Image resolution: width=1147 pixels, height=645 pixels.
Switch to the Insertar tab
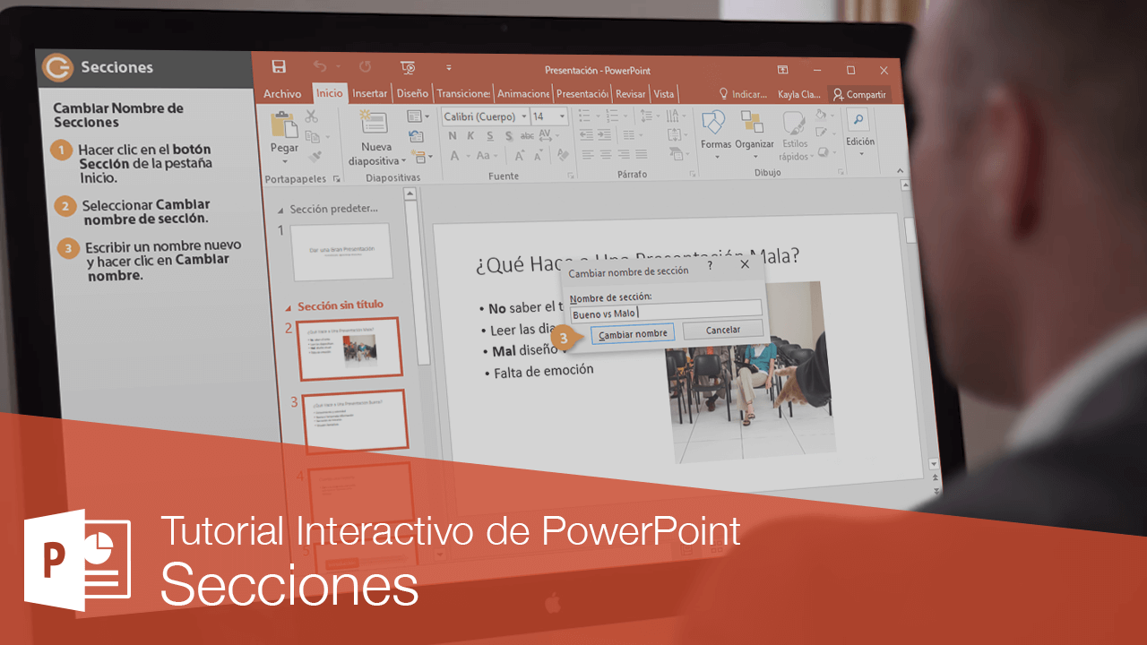point(369,93)
